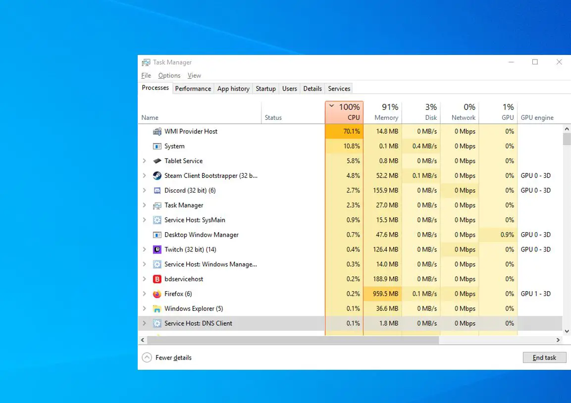571x403 pixels.
Task: Expand the Firefox (6) process group
Action: 144,294
